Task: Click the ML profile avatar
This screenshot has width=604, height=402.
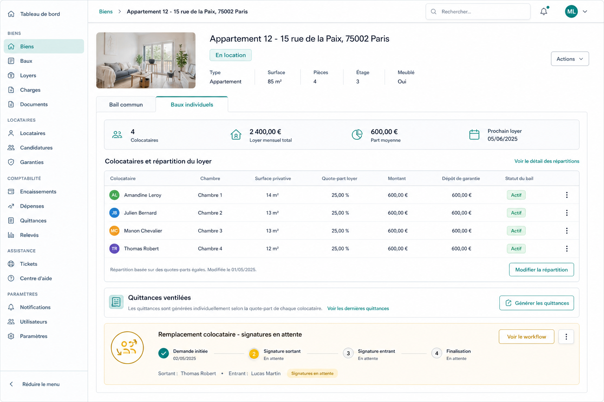Action: [x=571, y=12]
